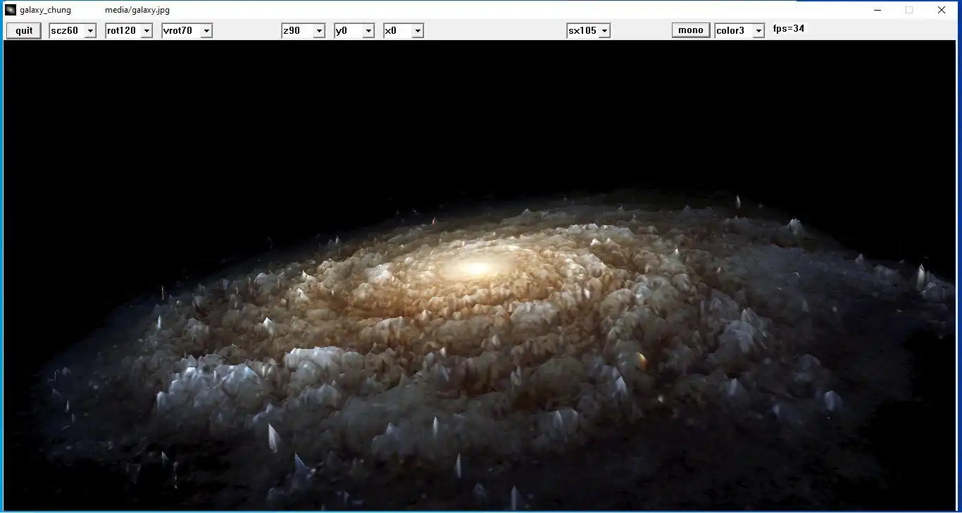Expand the y0 dropdown

[354, 31]
